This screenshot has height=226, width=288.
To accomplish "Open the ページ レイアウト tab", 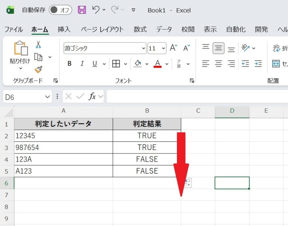I will (x=102, y=30).
